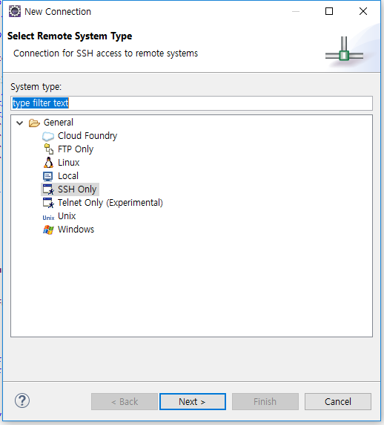Maximize the New Connection dialog
This screenshot has height=425, width=384.
[329, 11]
